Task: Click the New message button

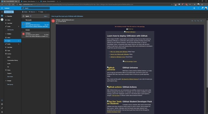Action: pyautogui.click(x=9, y=12)
